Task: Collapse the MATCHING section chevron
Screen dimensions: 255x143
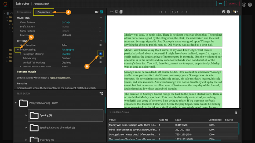Action: pos(101,18)
